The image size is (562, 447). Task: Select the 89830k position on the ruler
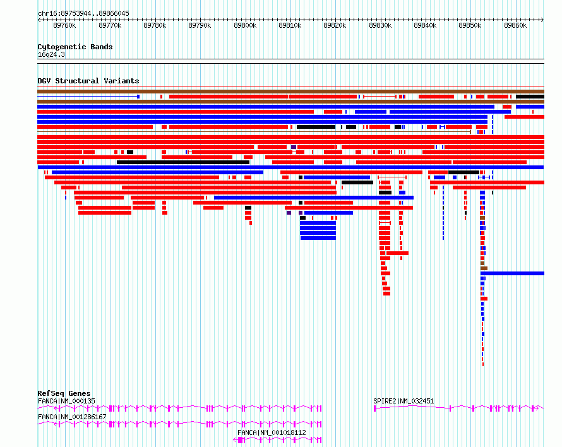[x=380, y=25]
